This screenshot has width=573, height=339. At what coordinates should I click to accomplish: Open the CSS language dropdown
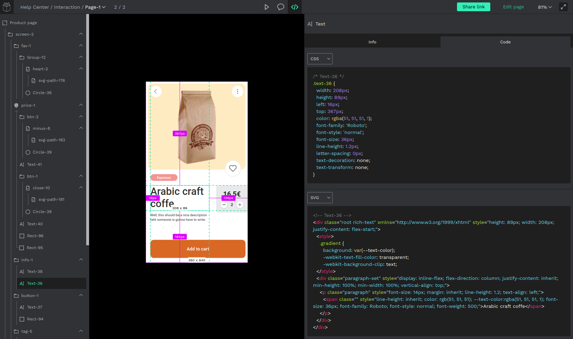coord(320,59)
